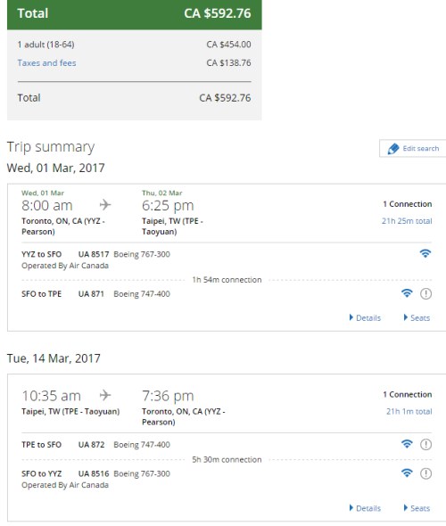This screenshot has height=526, width=446.
Task: Expand Seats for the Taipei to Toronto flight
Action: [417, 508]
